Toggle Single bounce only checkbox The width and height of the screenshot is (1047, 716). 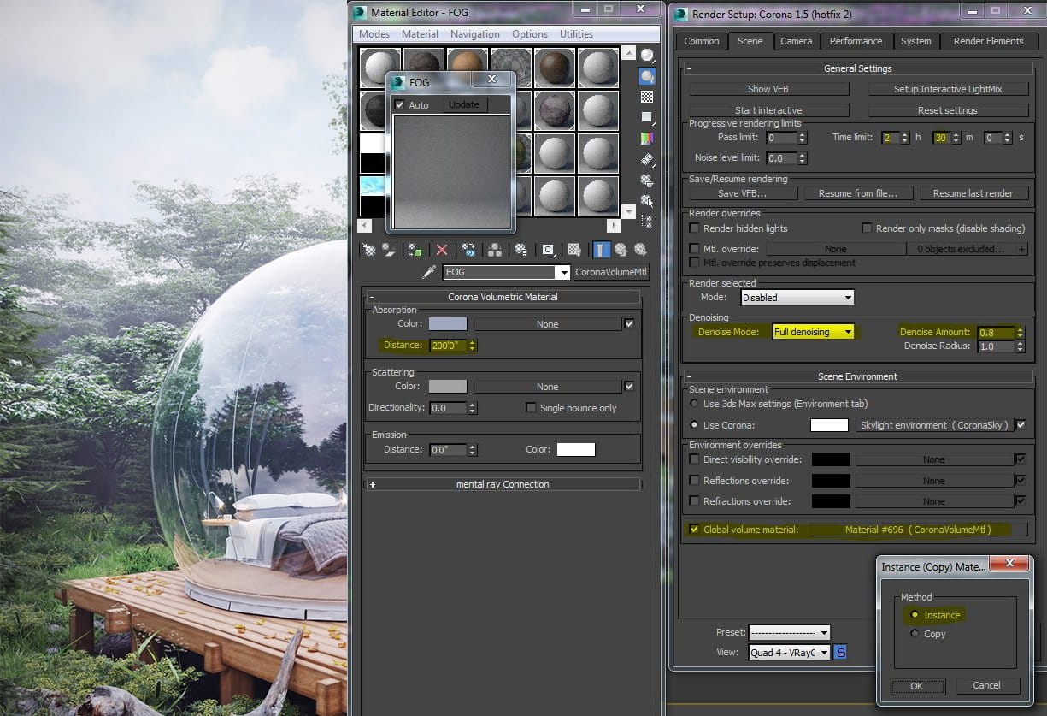531,408
